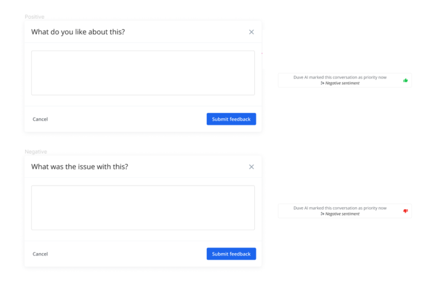This screenshot has width=434, height=285.
Task: Click the "What do you like about this?" heading
Action: click(78, 32)
